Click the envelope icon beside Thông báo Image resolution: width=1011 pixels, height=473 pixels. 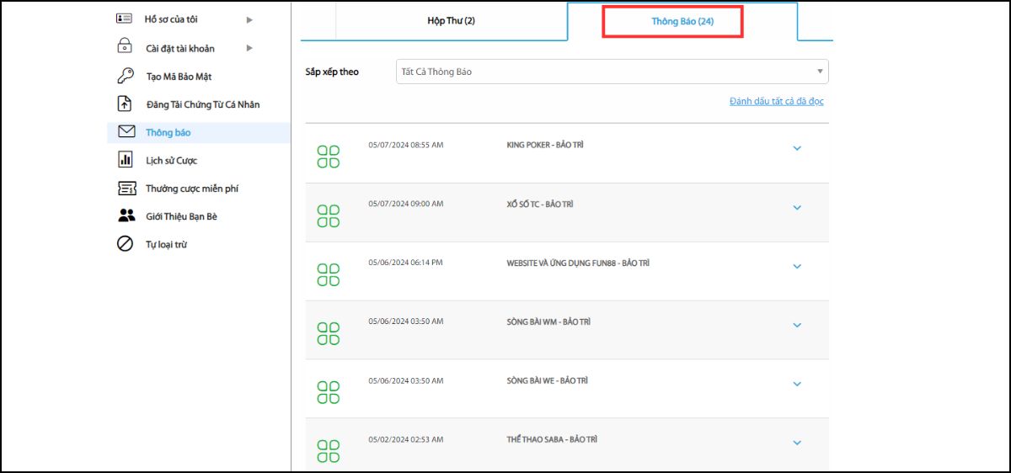coord(126,132)
